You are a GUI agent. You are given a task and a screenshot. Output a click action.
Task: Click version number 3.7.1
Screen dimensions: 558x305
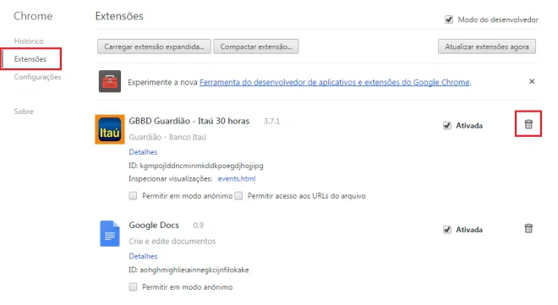coord(271,121)
